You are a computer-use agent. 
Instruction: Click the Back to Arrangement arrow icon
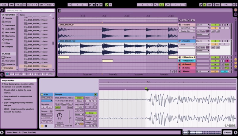pos(110,5)
